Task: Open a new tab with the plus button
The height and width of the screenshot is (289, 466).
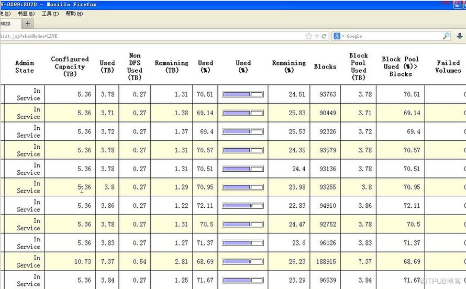Action: pos(28,24)
